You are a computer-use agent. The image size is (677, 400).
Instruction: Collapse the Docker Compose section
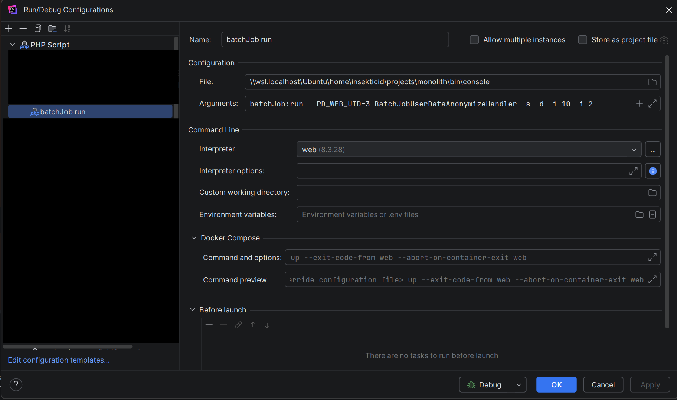click(x=194, y=238)
